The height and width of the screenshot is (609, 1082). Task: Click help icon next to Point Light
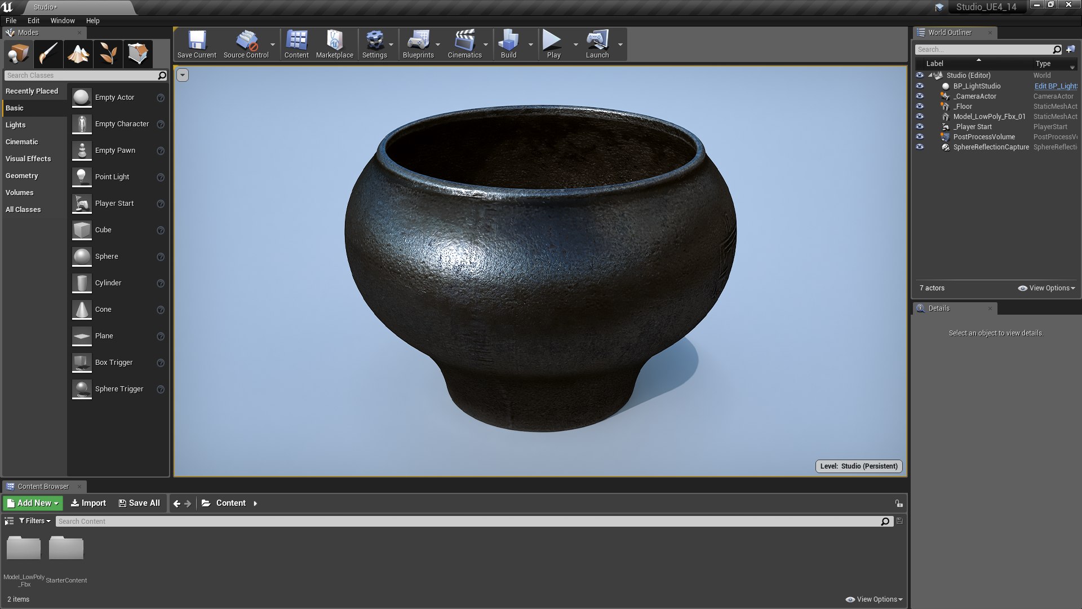pos(161,177)
